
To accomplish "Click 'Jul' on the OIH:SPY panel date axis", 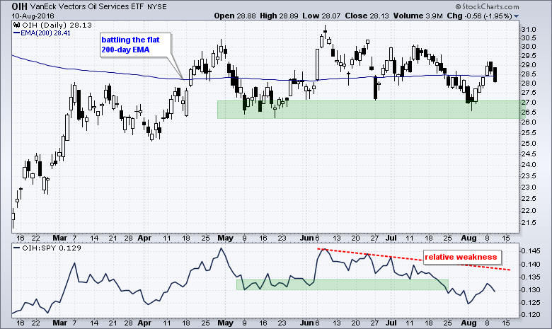I will (391, 323).
